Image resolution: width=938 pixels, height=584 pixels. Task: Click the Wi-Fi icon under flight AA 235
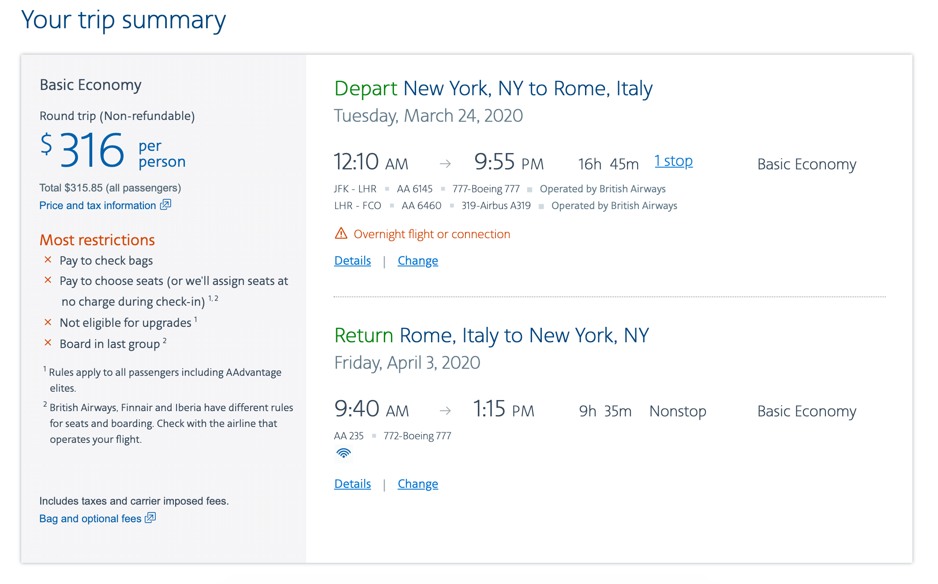[x=343, y=453]
